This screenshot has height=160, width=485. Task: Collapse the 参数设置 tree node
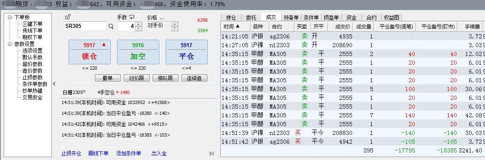click(10, 44)
